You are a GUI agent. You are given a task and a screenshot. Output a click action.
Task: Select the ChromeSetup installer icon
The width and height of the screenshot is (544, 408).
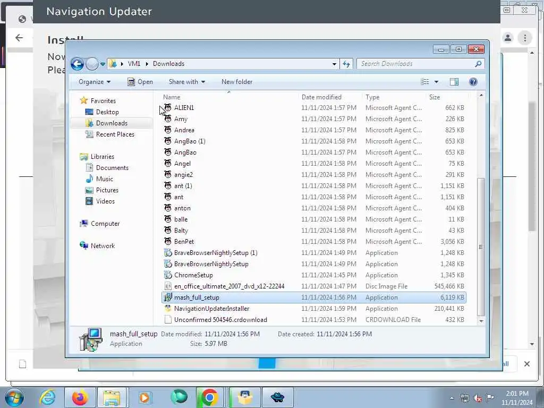168,275
